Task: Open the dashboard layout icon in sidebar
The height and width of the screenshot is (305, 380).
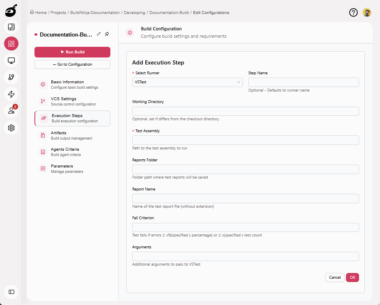Action: 11,27
